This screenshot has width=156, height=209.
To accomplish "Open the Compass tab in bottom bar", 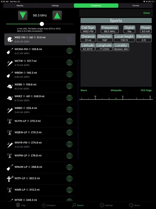I will coord(48,205).
